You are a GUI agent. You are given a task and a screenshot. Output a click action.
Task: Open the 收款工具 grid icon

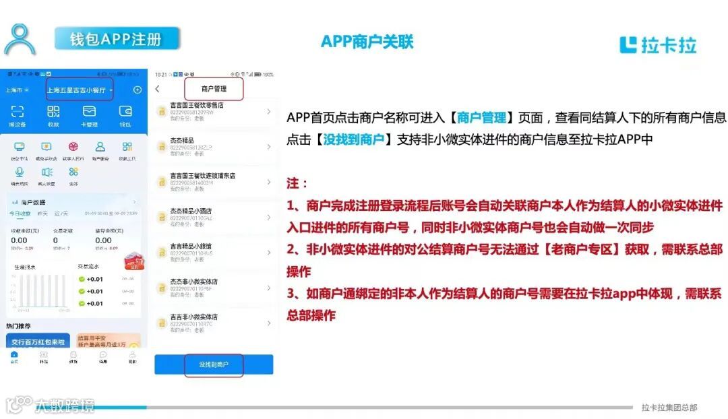click(127, 147)
